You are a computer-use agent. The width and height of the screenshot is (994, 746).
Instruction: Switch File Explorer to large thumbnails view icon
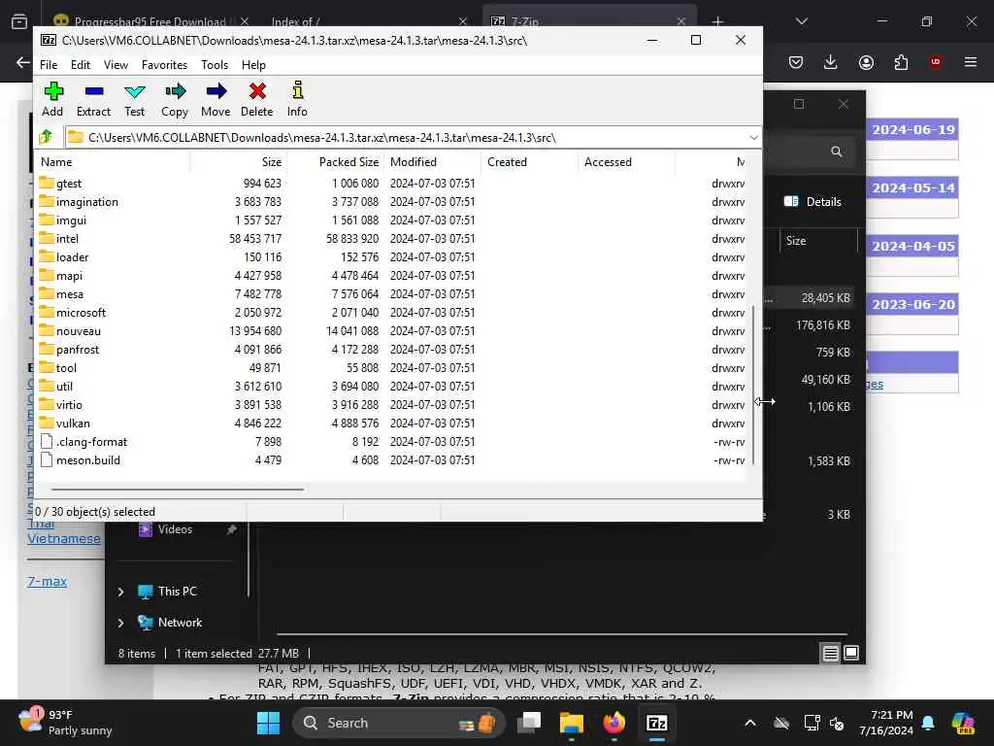[851, 653]
